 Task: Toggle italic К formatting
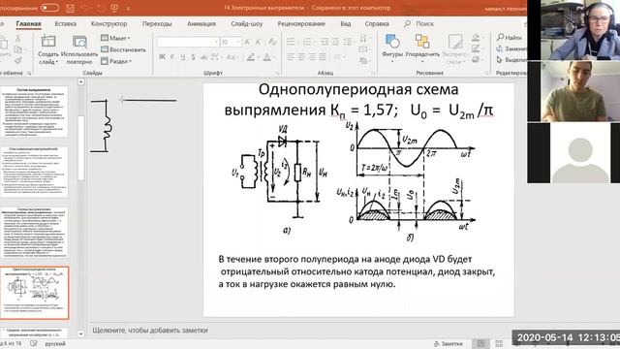(172, 57)
